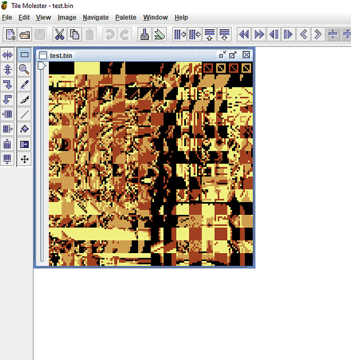Flip selection horizontally with mirror icon
351x360 pixels.
[x=8, y=55]
